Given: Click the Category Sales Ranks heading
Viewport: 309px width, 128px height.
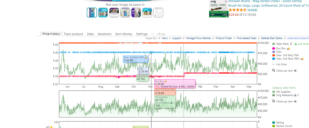Looking at the screenshot, I should 284,88.
